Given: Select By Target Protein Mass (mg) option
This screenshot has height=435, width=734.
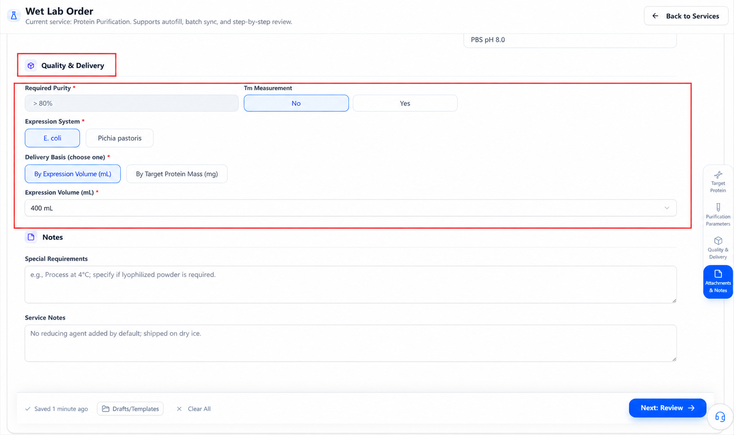Looking at the screenshot, I should click(x=177, y=174).
